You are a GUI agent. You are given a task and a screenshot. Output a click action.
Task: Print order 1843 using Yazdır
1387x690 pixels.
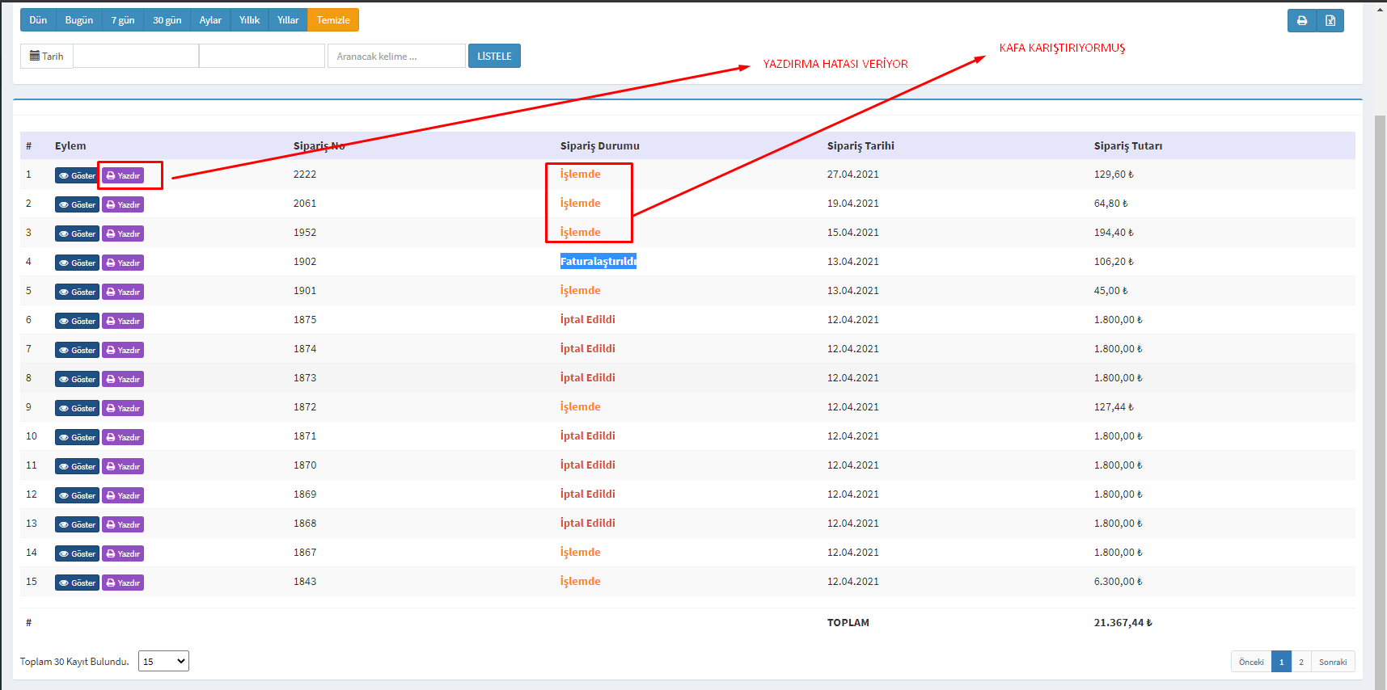[123, 583]
